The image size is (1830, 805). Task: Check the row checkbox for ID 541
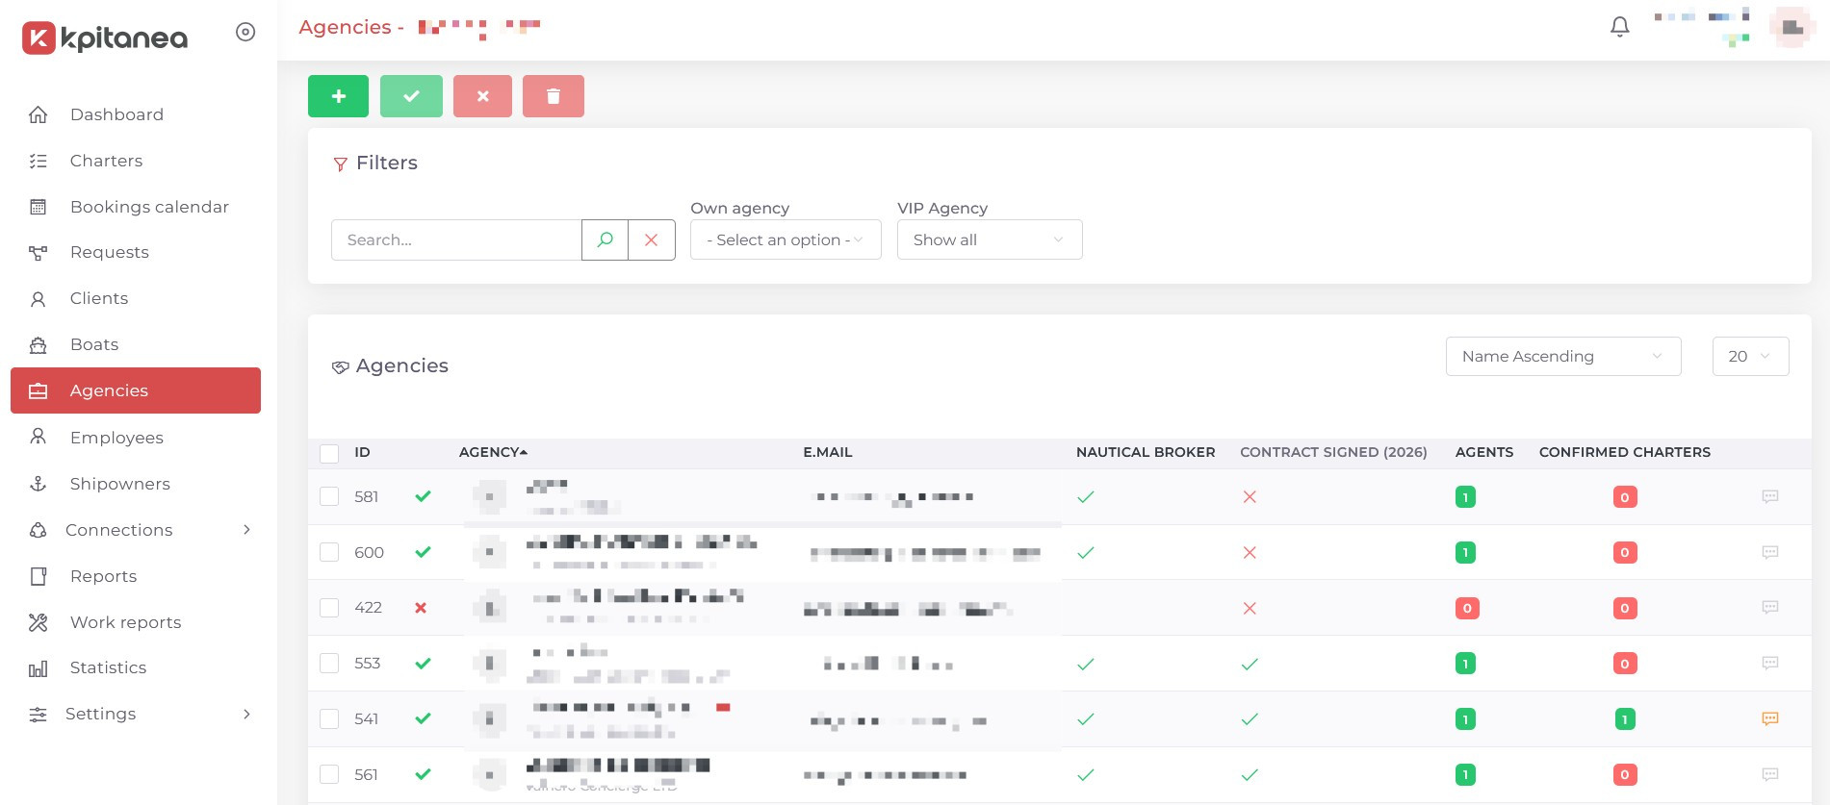[x=329, y=718]
